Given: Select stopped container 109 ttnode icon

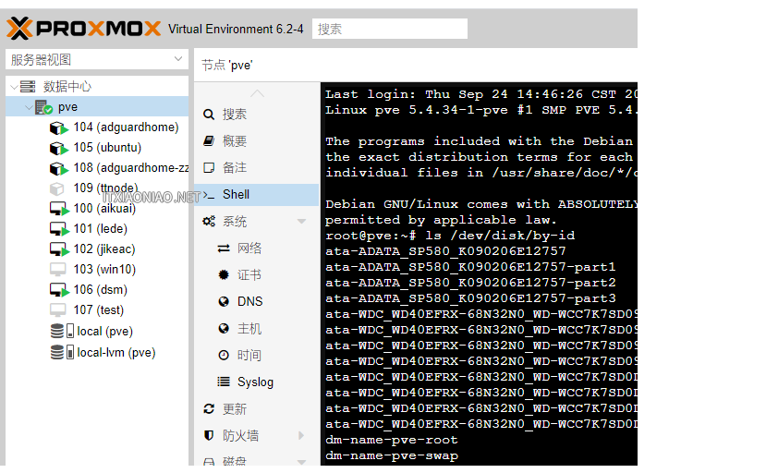Looking at the screenshot, I should point(57,188).
